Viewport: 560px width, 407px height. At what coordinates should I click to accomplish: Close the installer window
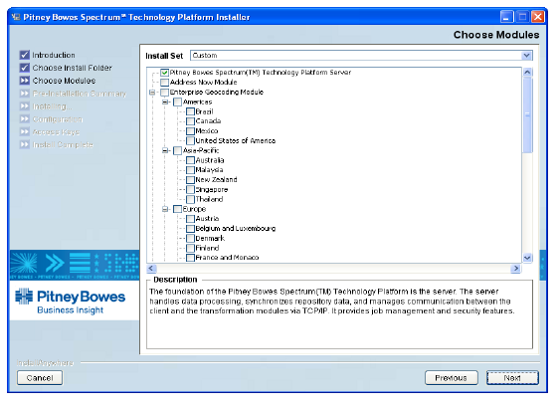pos(538,17)
